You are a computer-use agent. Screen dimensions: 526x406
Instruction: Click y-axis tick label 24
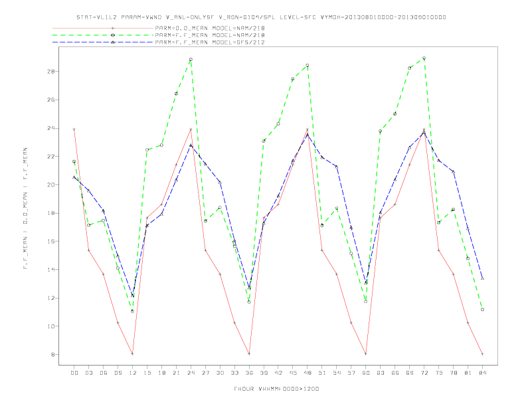(x=51, y=128)
